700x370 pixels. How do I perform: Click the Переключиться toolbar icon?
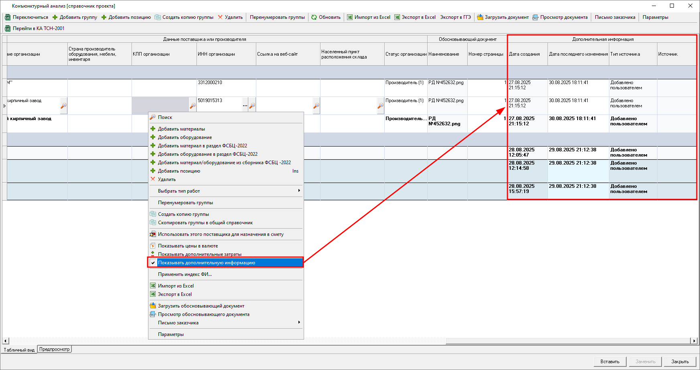8,17
